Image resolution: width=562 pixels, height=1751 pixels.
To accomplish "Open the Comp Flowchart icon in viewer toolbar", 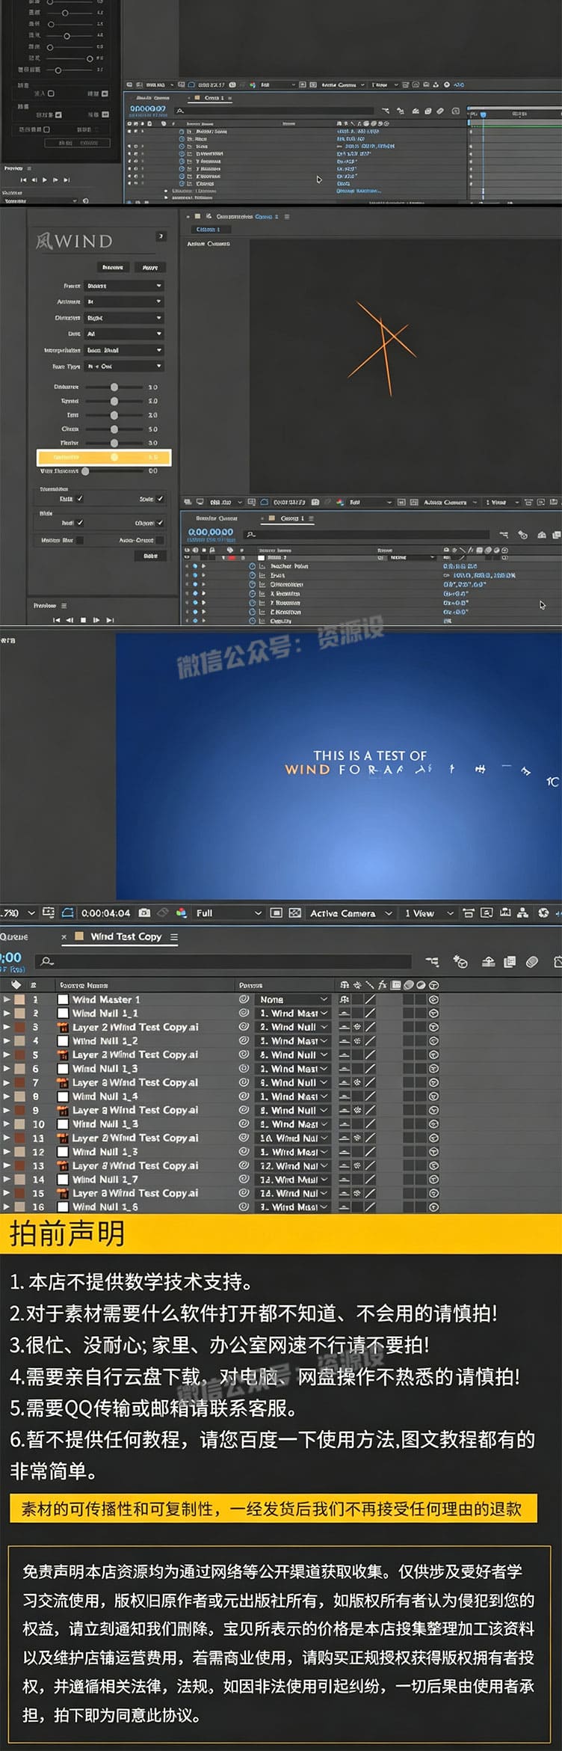I will [x=522, y=913].
